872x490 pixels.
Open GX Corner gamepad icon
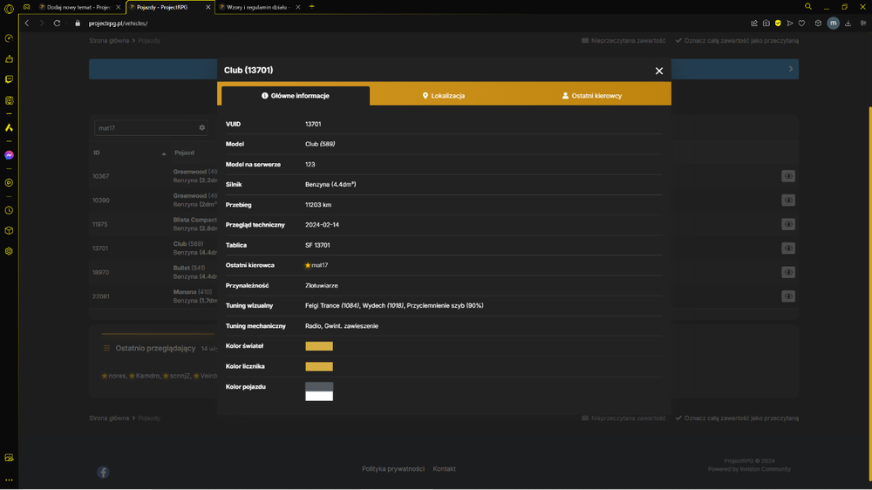pyautogui.click(x=26, y=7)
